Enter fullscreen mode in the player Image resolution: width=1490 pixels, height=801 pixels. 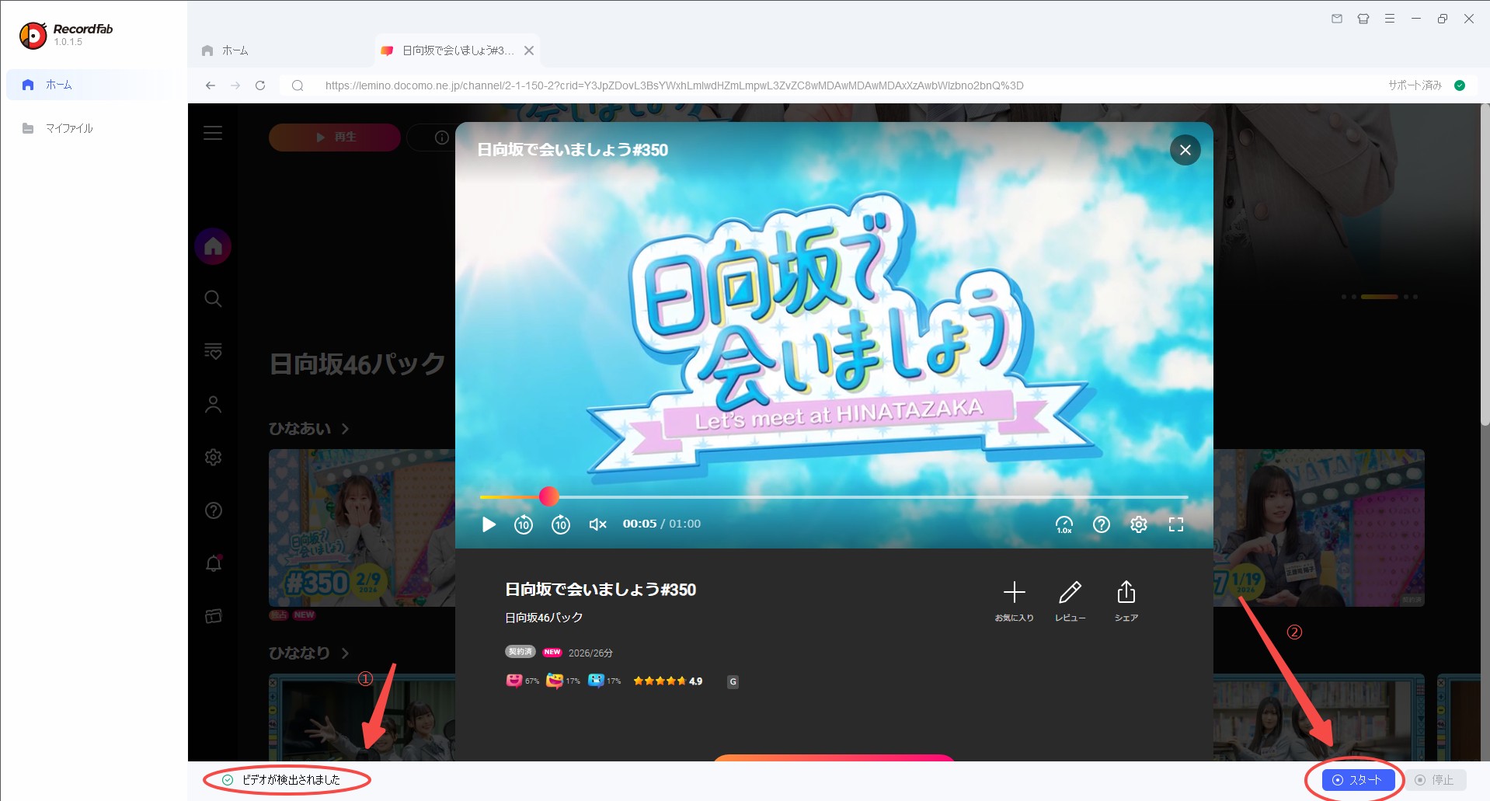[x=1175, y=524]
